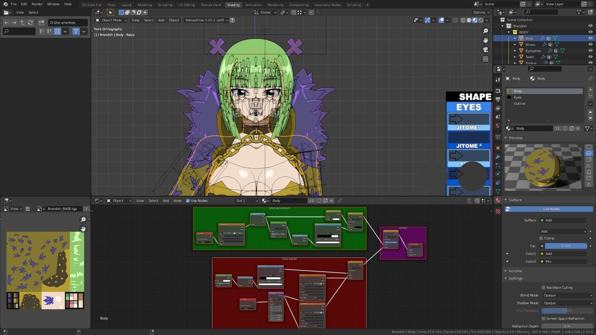Image resolution: width=596 pixels, height=335 pixels.
Task: Click material user count 12 in properties
Action: coord(558,128)
